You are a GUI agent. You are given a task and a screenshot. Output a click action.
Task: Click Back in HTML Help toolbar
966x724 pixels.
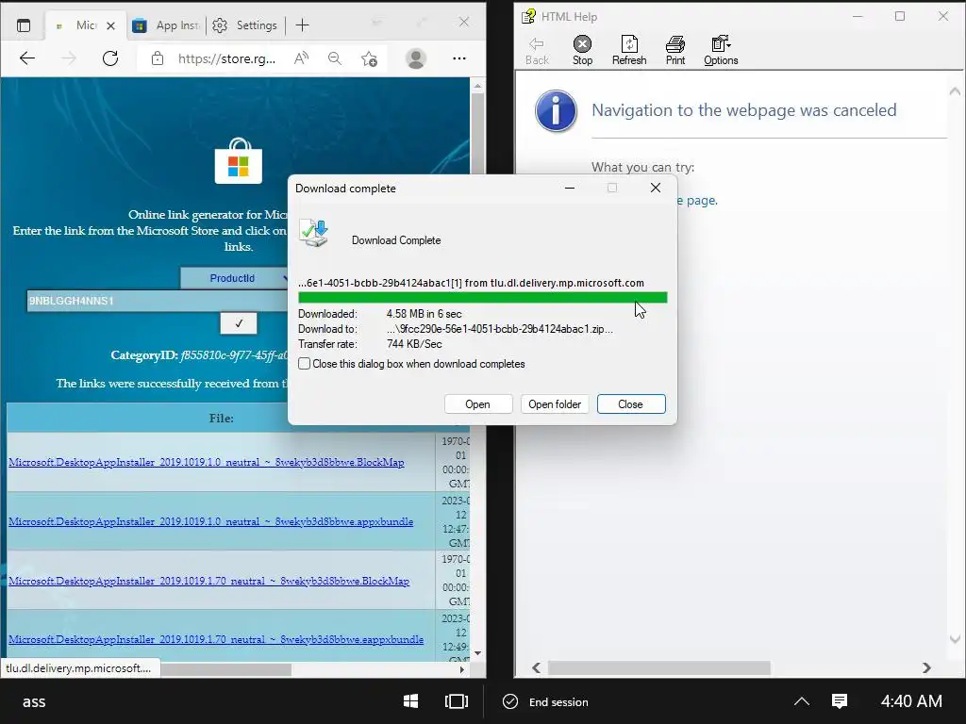[537, 50]
